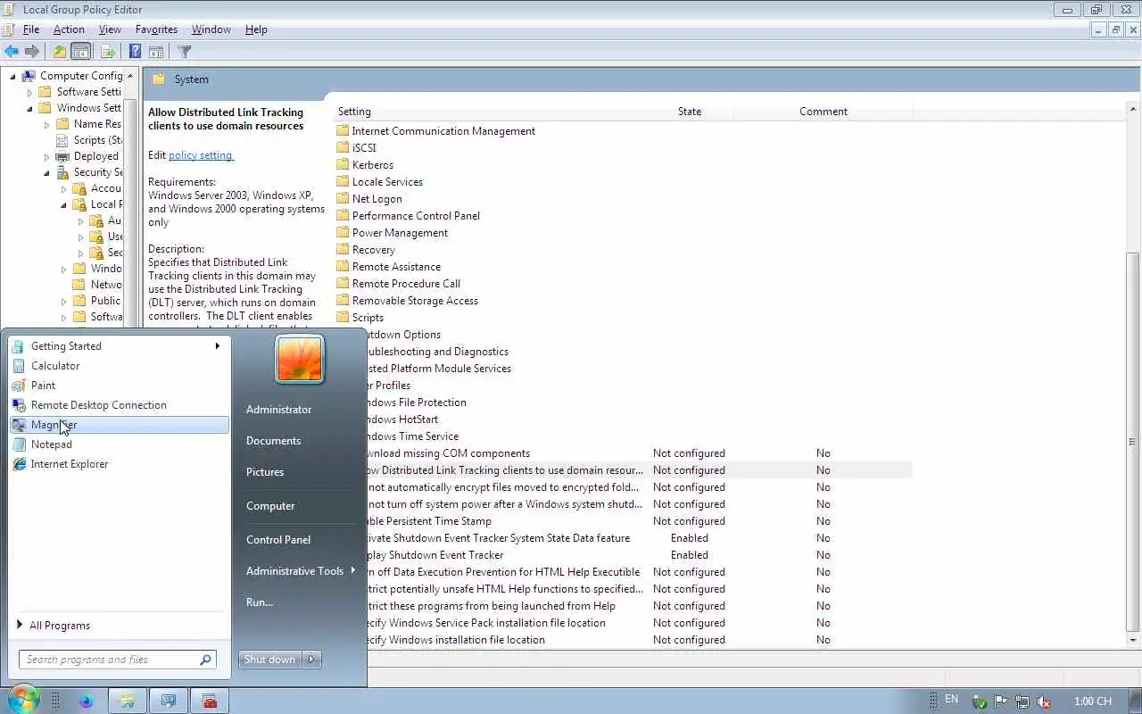The width and height of the screenshot is (1142, 714).
Task: Click the Export List toolbar icon
Action: point(108,52)
